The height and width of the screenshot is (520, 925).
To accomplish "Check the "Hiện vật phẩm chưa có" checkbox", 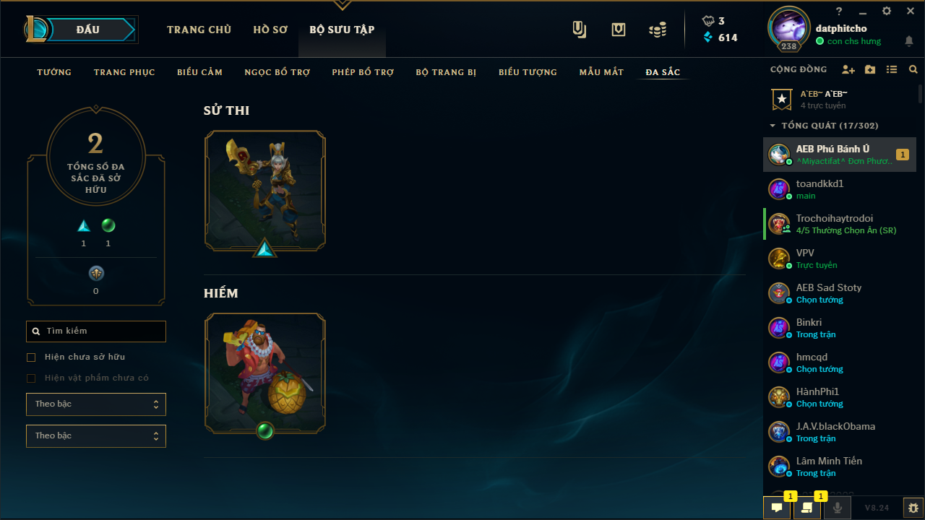I will (31, 378).
